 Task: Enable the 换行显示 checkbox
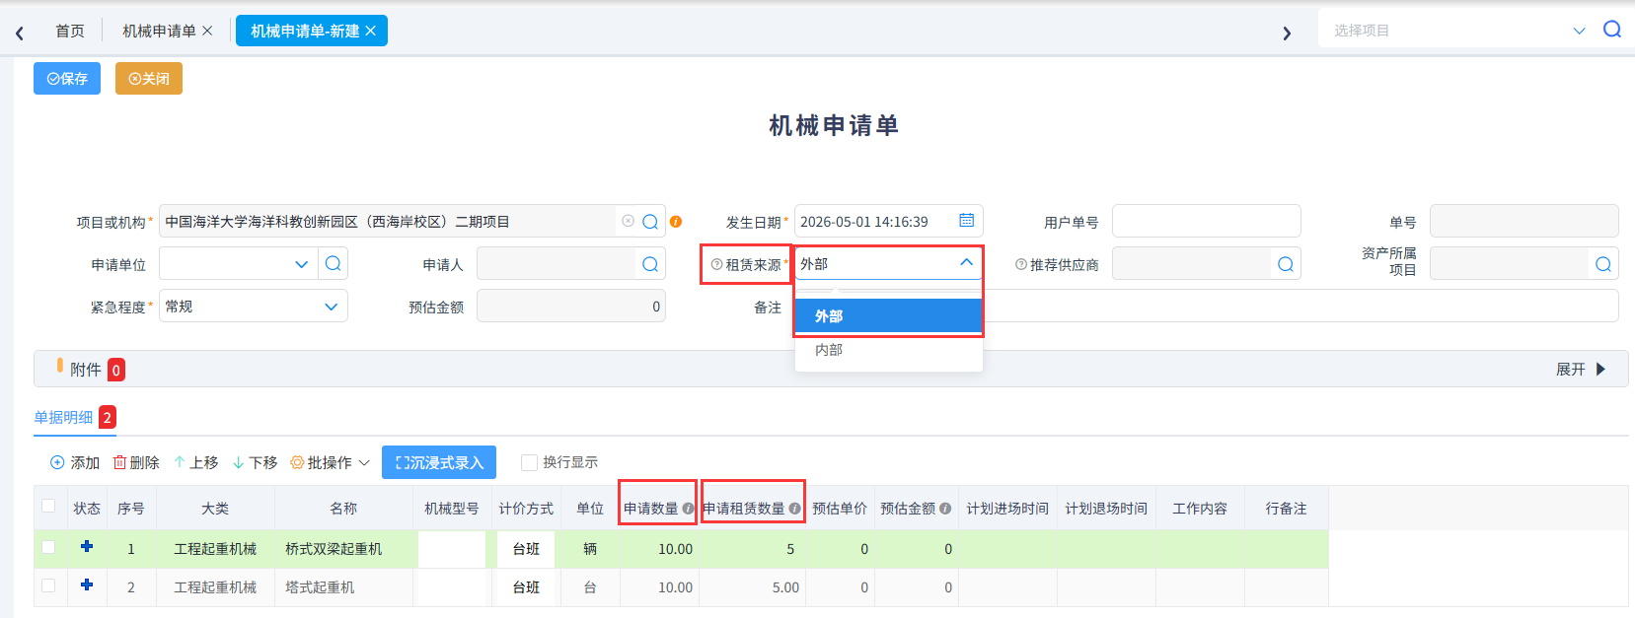(x=529, y=462)
